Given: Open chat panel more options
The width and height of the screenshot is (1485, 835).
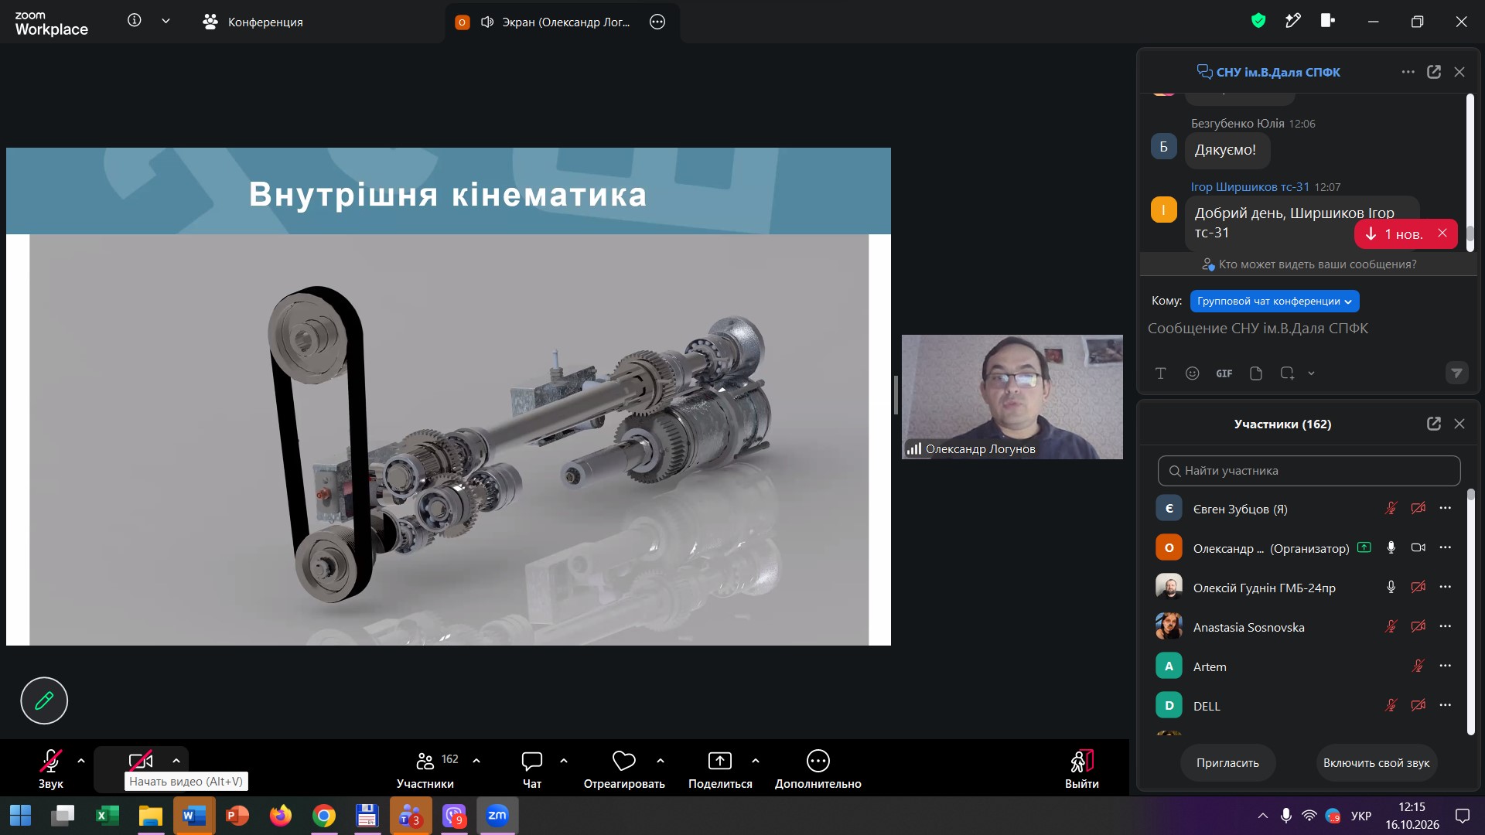Looking at the screenshot, I should tap(1408, 72).
